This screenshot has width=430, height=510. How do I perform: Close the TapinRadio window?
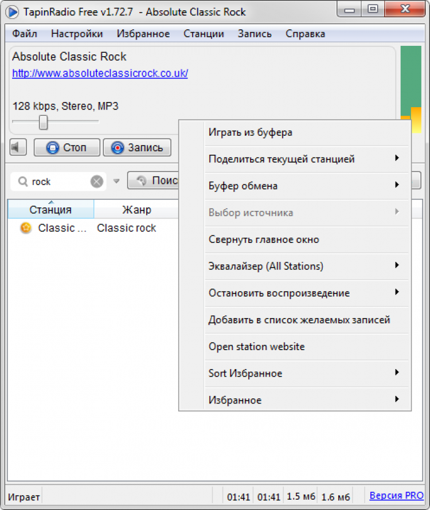405,9
